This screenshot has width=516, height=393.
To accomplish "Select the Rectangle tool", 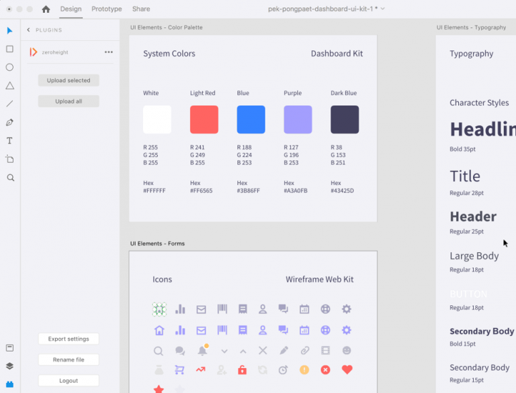I will coord(9,49).
